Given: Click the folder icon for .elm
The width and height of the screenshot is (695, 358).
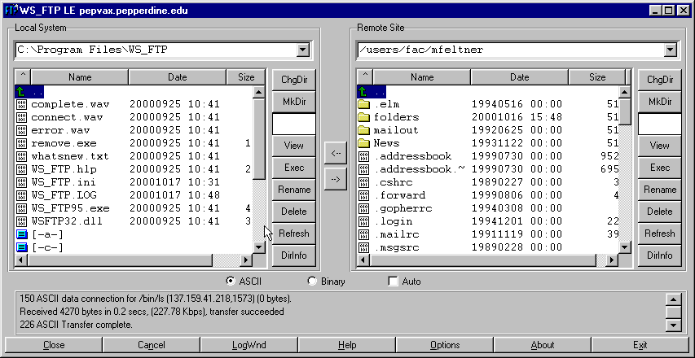Looking at the screenshot, I should 363,104.
